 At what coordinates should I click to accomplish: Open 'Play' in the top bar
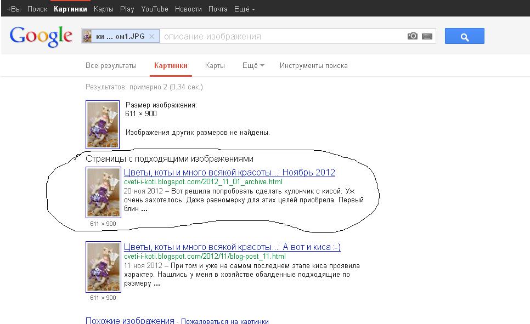point(127,9)
